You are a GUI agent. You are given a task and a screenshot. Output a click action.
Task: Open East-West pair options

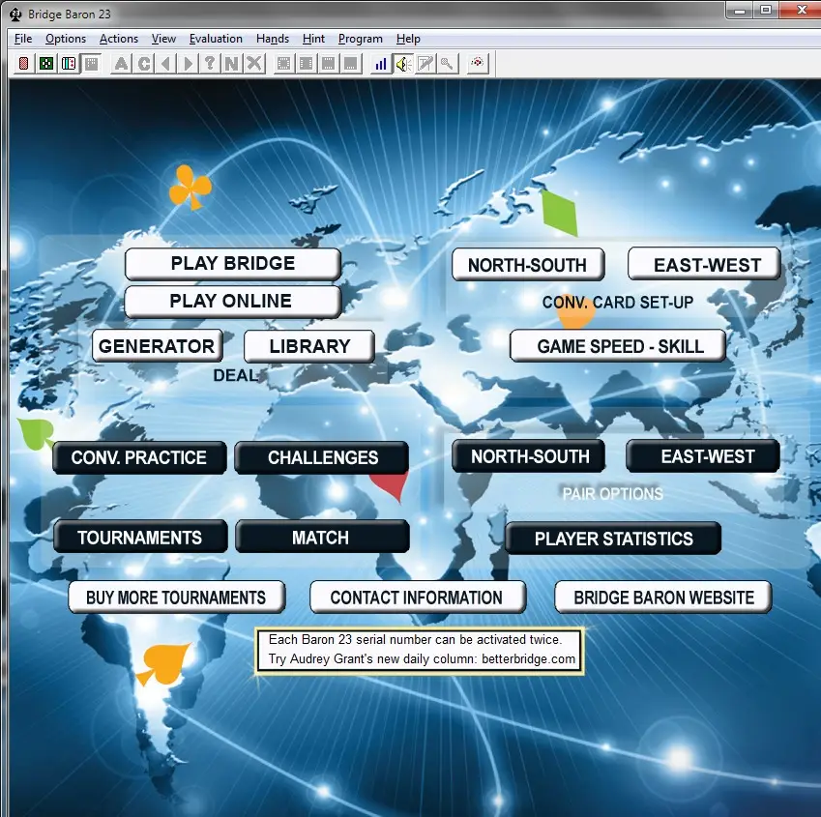coord(703,456)
